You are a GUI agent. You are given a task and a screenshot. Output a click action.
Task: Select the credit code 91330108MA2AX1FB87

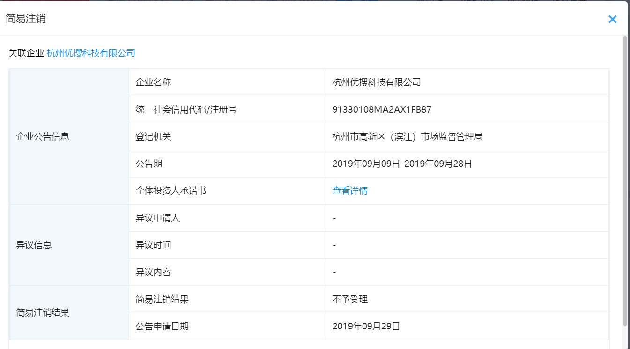coord(382,110)
